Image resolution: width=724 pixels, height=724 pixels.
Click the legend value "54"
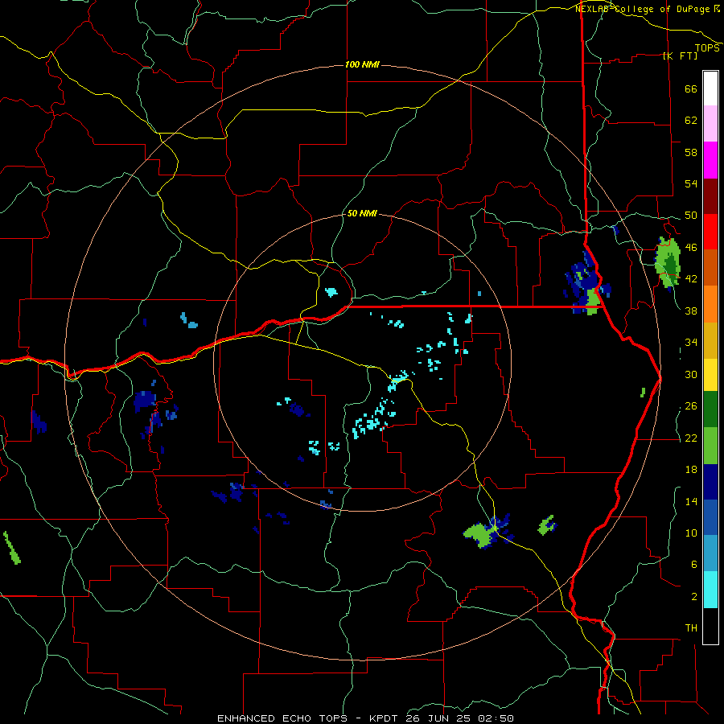[x=691, y=183]
